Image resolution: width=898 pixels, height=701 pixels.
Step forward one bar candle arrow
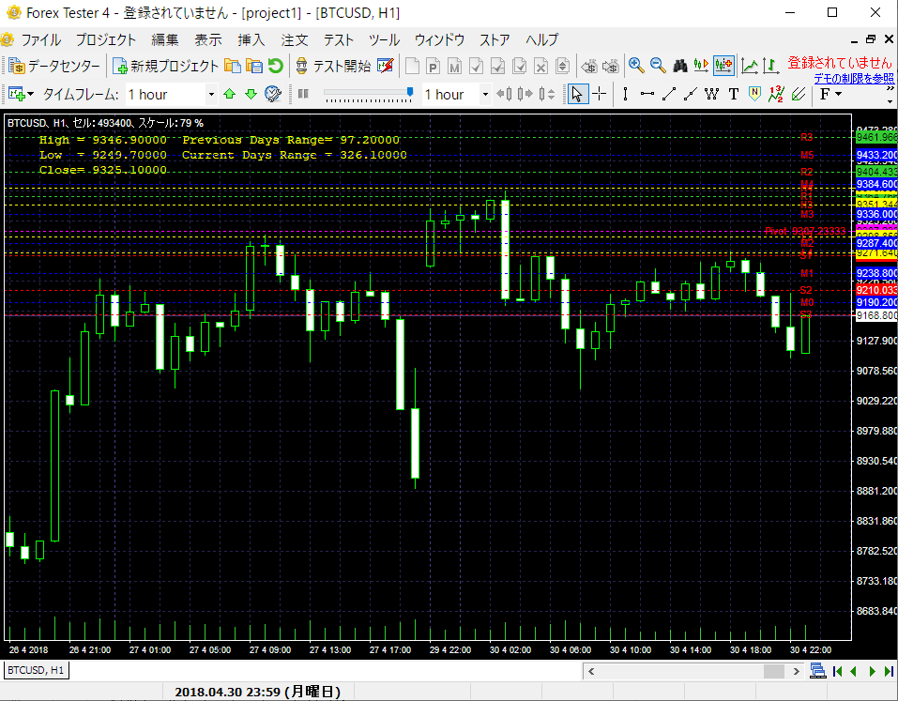point(525,94)
